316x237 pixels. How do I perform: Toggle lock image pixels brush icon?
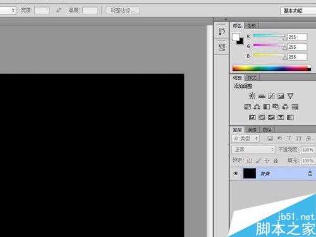click(x=258, y=161)
